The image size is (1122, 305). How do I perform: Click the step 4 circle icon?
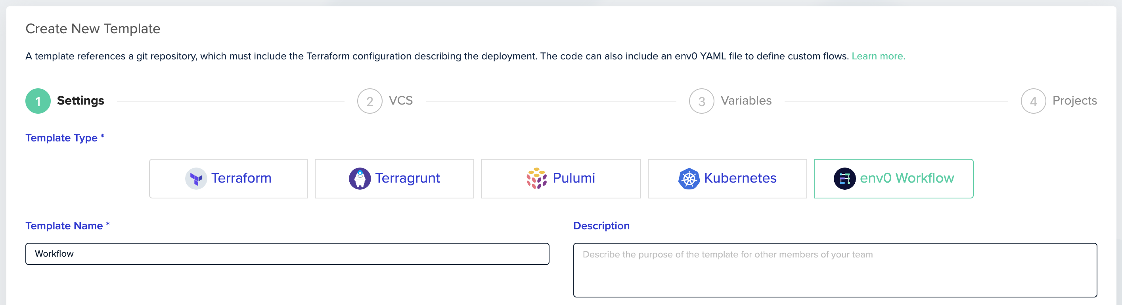pos(1033,101)
